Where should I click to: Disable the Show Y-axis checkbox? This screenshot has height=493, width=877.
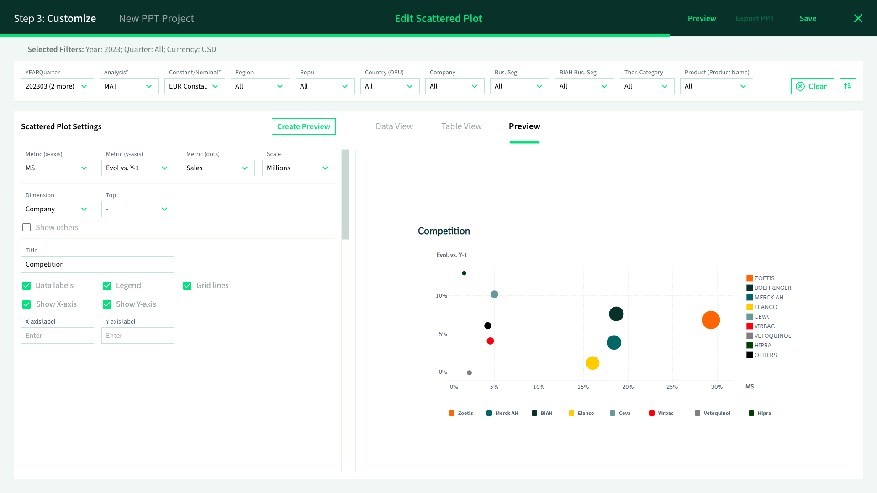coord(107,304)
